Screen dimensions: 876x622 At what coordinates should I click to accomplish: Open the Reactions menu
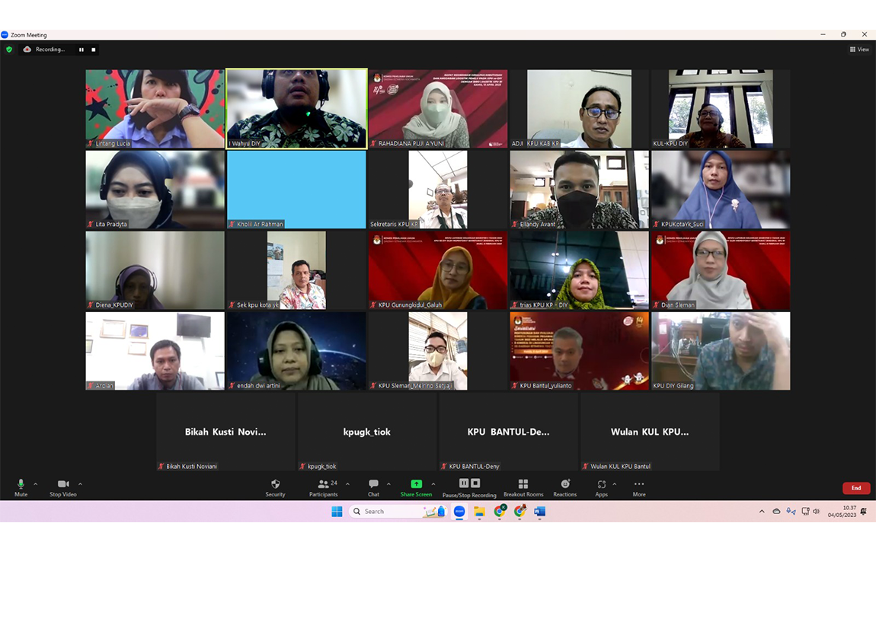coord(565,485)
